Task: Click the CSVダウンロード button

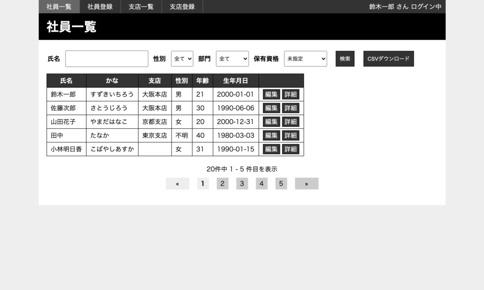Action: [388, 59]
